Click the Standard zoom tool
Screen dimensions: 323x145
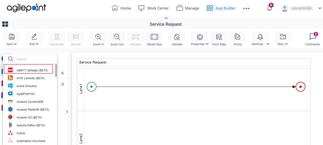pyautogui.click(x=136, y=39)
